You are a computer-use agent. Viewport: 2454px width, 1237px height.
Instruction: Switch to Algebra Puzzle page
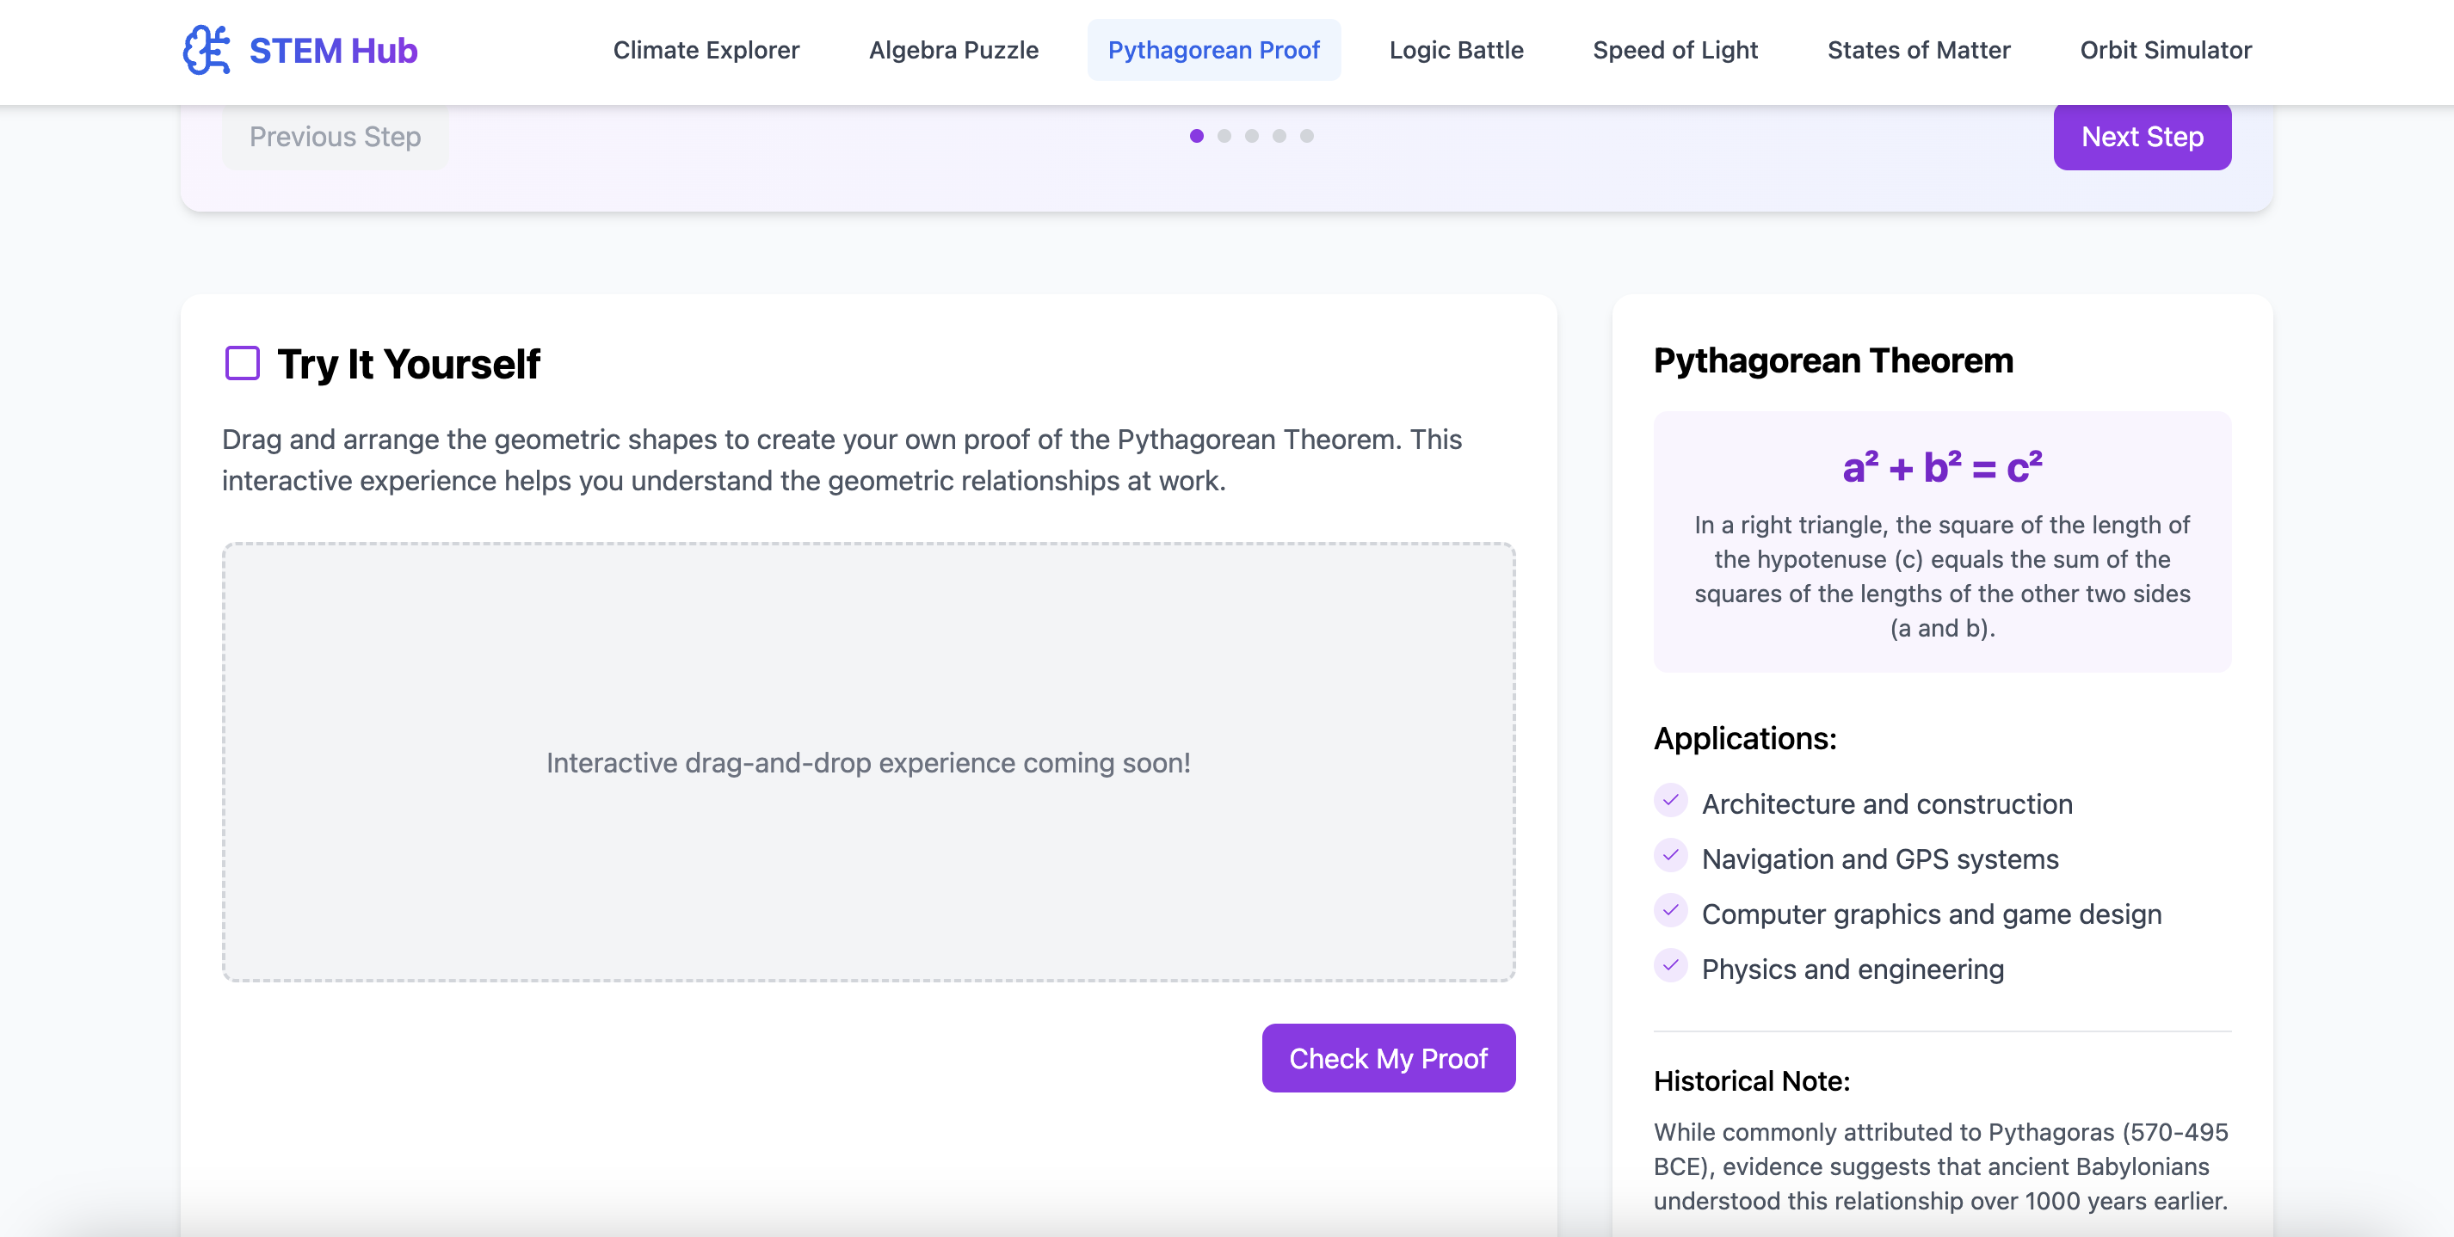[953, 50]
